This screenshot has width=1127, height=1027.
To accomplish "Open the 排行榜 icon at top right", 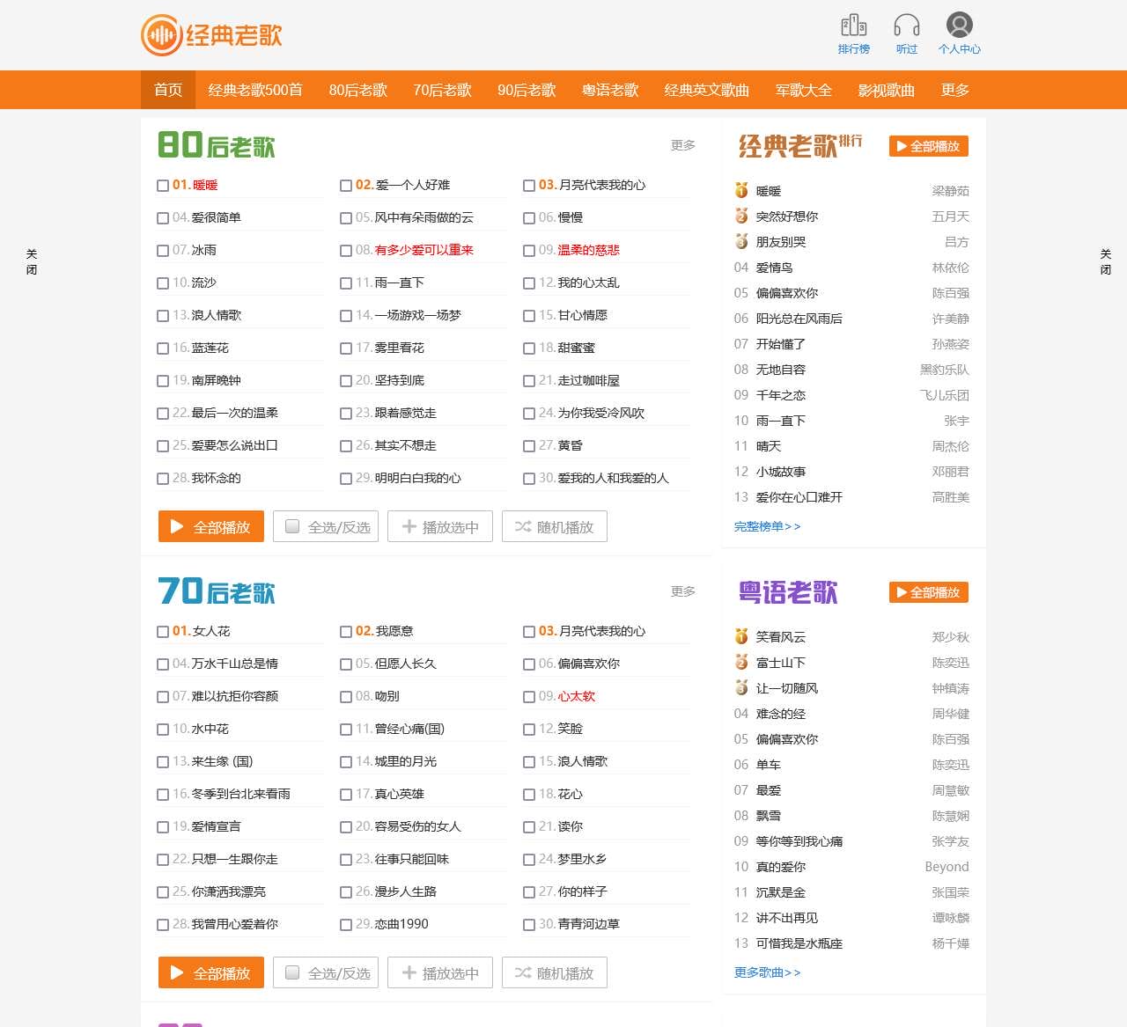I will point(851,32).
